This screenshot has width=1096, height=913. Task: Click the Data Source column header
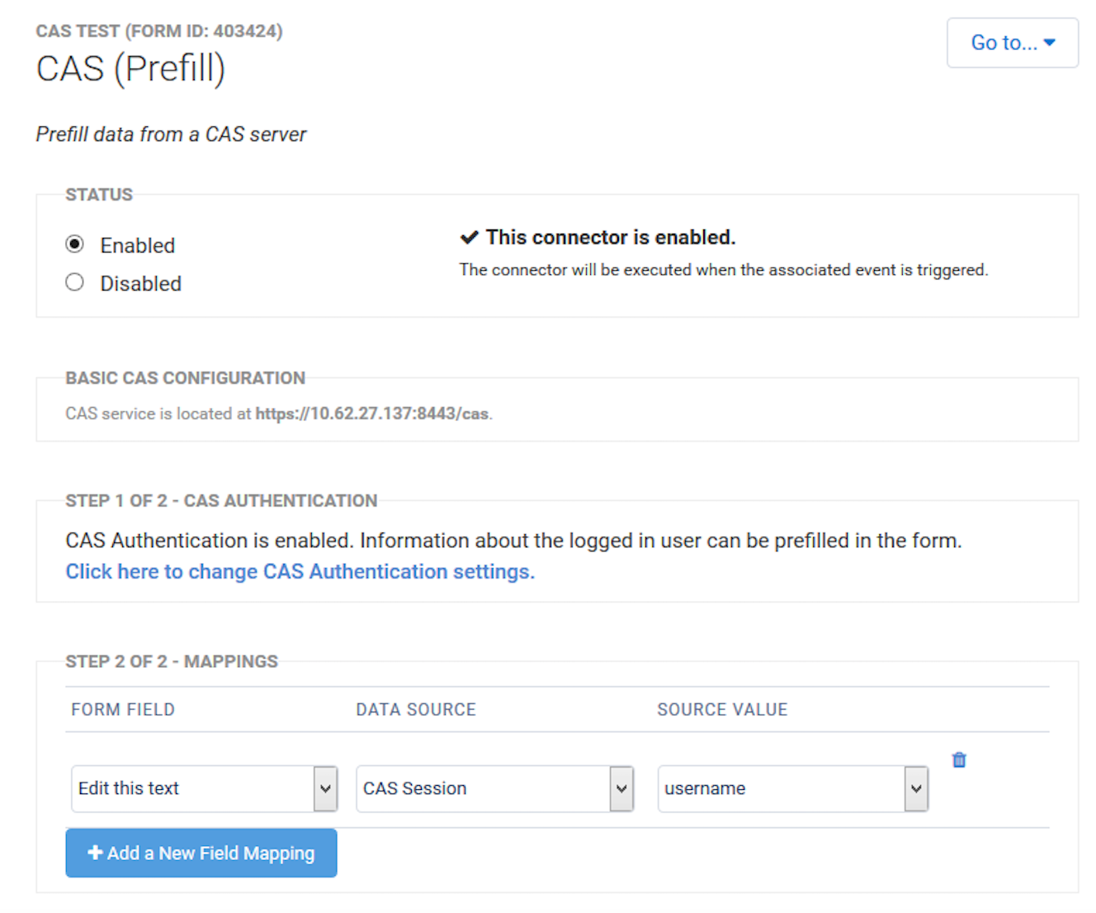tap(416, 710)
